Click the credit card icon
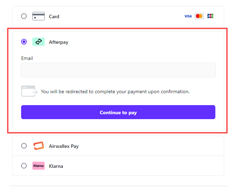Image resolution: width=234 pixels, height=192 pixels. point(38,16)
